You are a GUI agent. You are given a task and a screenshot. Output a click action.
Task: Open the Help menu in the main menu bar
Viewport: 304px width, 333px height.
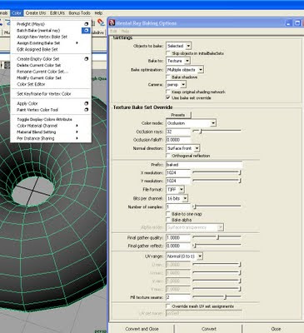point(98,13)
